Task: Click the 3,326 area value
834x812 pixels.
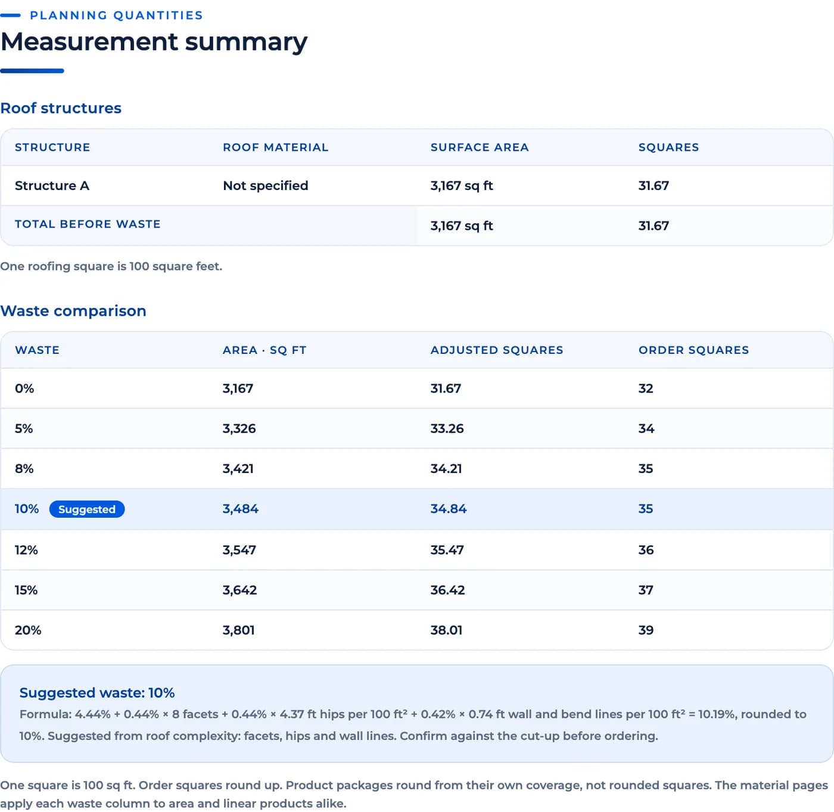Action: point(239,428)
